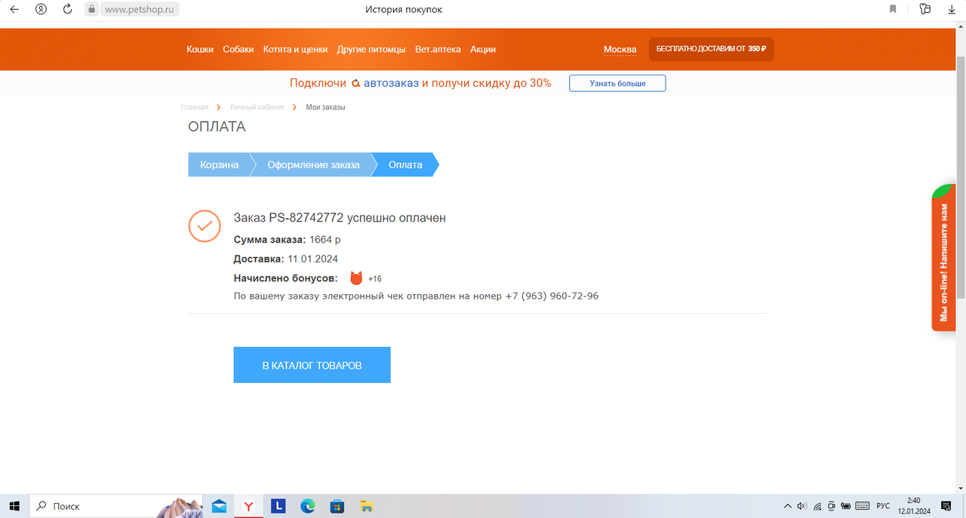Image resolution: width=966 pixels, height=518 pixels.
Task: Click the order total 1664 р
Action: [x=325, y=240]
